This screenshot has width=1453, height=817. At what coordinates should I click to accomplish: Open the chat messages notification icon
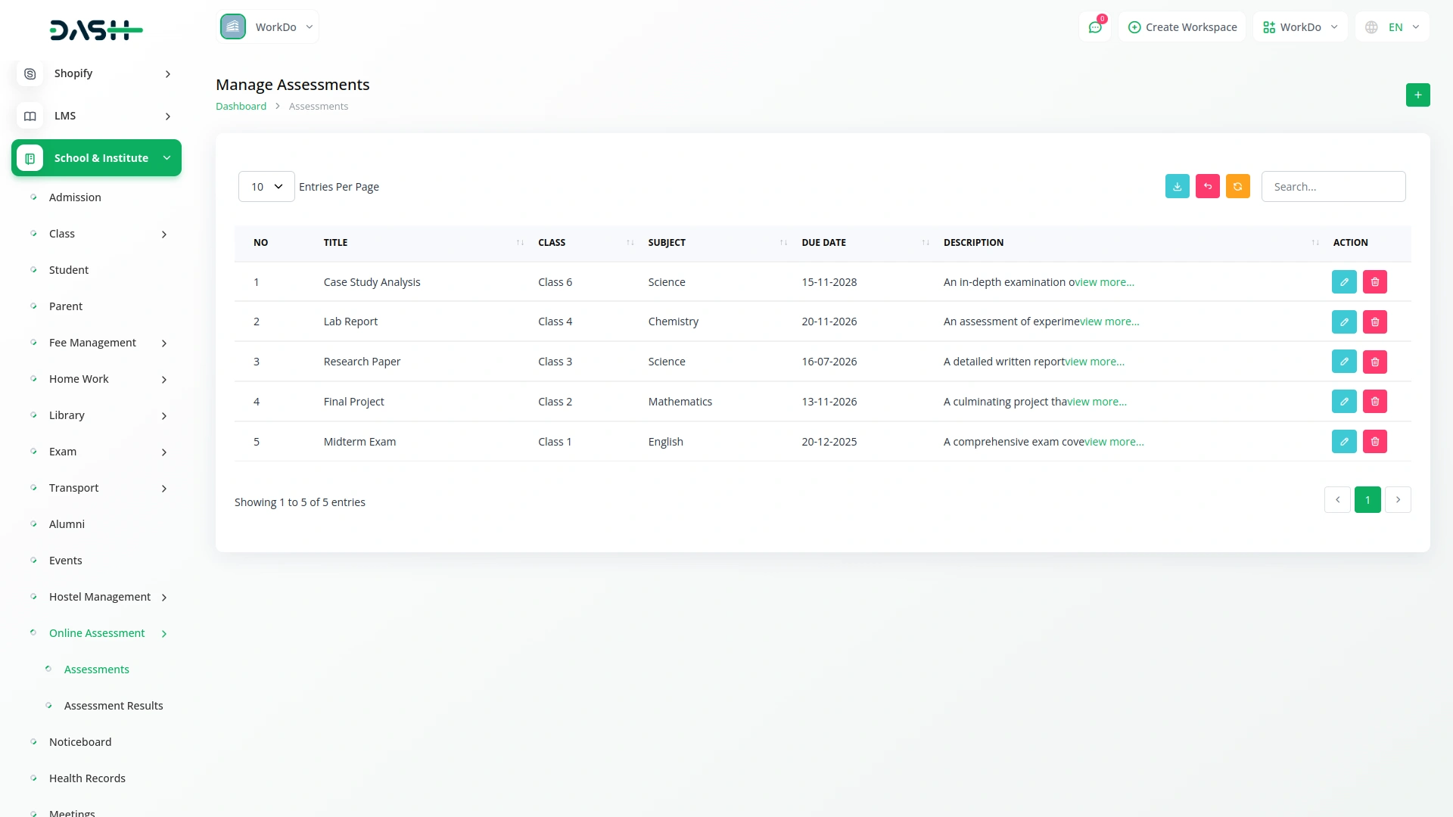(x=1094, y=27)
